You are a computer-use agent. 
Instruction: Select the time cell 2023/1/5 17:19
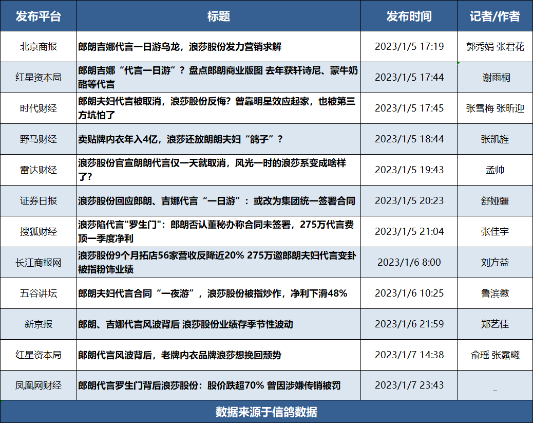click(409, 47)
